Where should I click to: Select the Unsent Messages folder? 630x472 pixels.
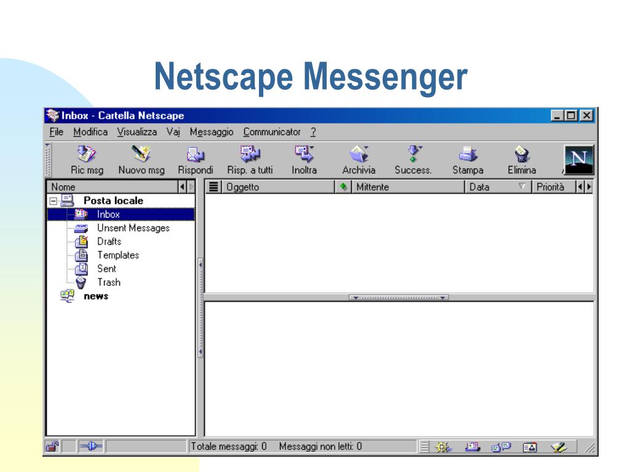tap(134, 228)
